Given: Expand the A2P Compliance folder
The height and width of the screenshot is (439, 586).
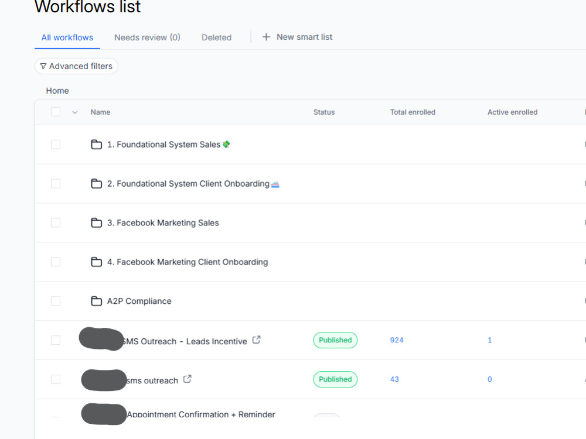Looking at the screenshot, I should click(139, 301).
